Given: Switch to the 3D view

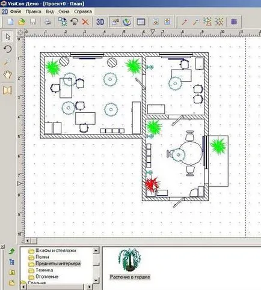Looking at the screenshot, I should pyautogui.click(x=100, y=22).
